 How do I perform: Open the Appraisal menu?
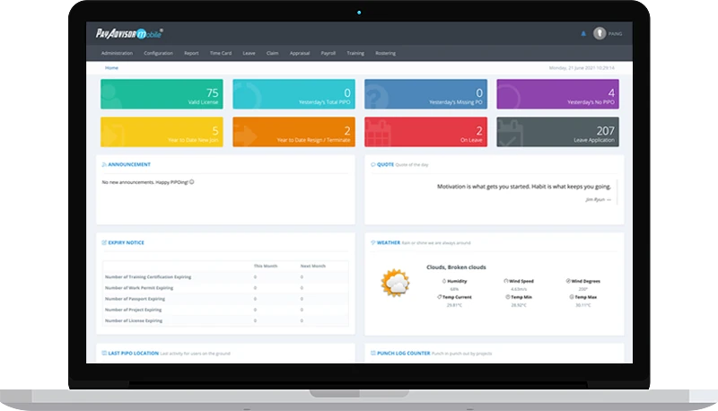click(300, 53)
